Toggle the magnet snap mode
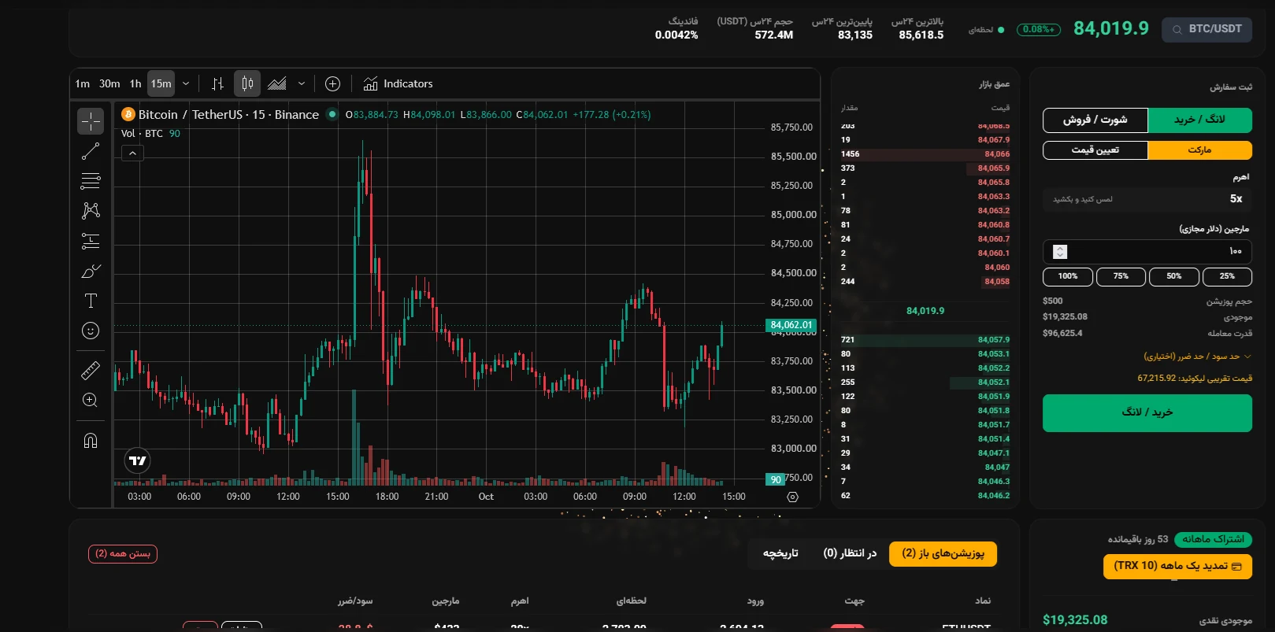The width and height of the screenshot is (1275, 632). (91, 440)
